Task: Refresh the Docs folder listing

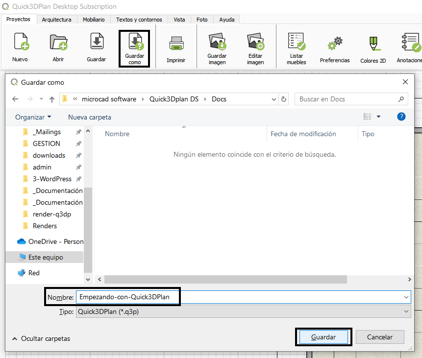Action: (284, 99)
